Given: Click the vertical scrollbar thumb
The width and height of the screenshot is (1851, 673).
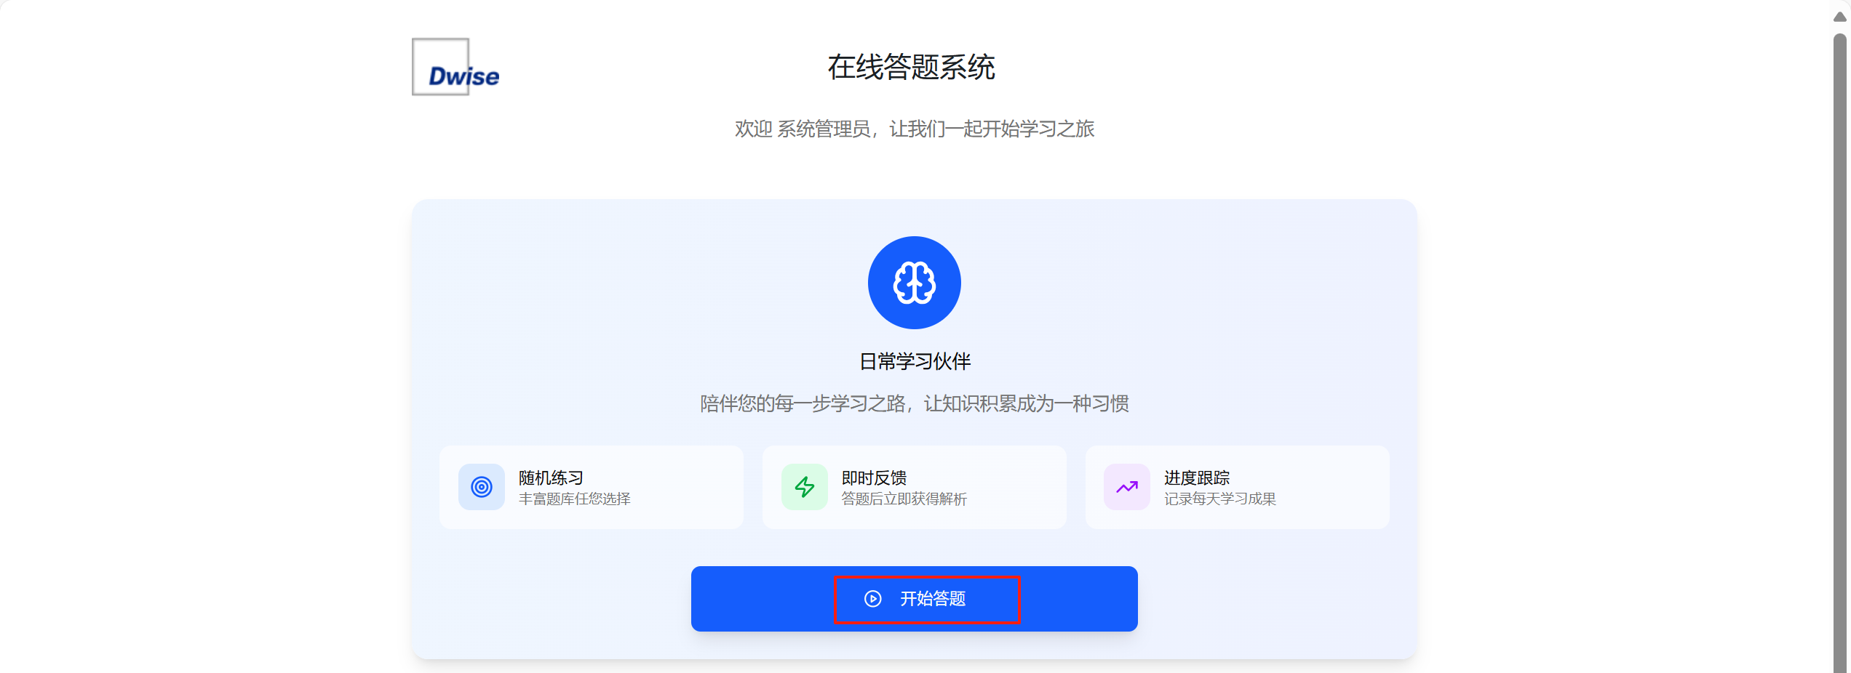Looking at the screenshot, I should pyautogui.click(x=1840, y=352).
